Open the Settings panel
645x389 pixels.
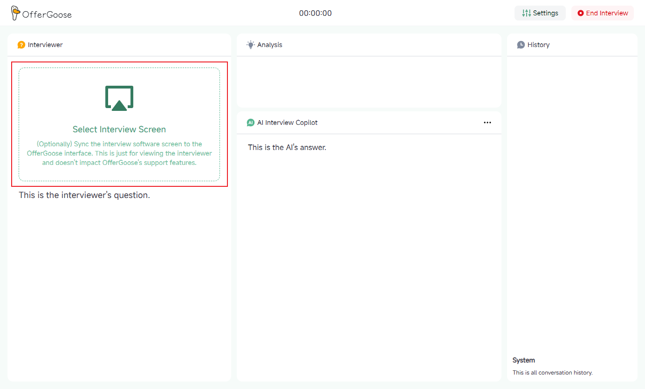coord(540,13)
